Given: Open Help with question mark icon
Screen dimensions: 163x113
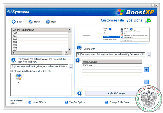Looking at the screenshot, I should click(x=48, y=22).
